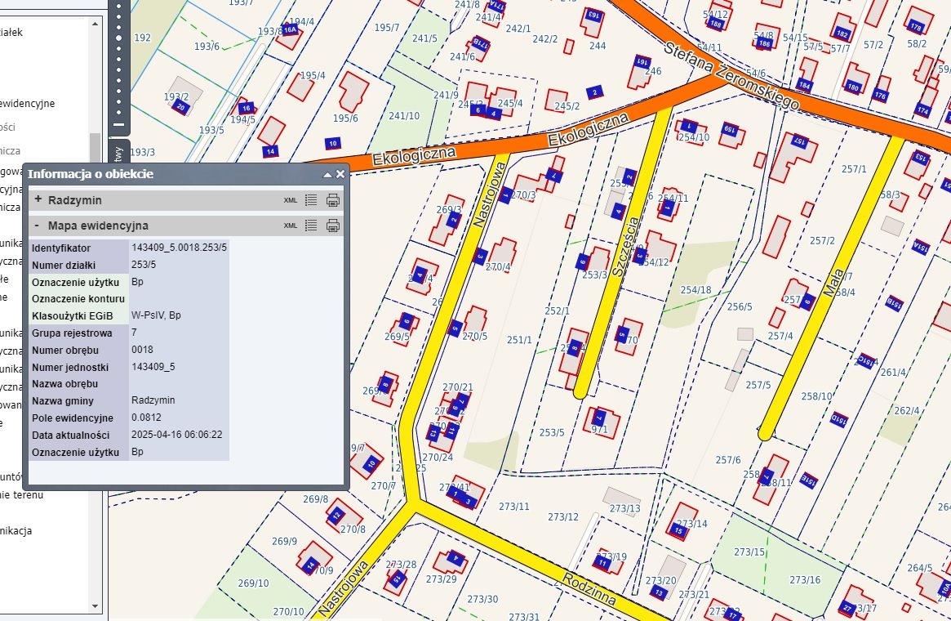
Task: Expand the Radzymin section with plus sign
Action: pyautogui.click(x=38, y=200)
